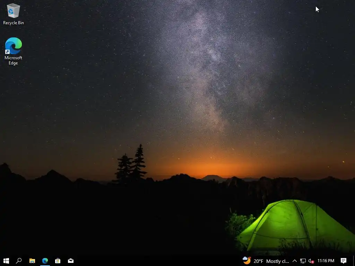355x266 pixels.
Task: Open Microsoft Store from the taskbar
Action: point(58,261)
